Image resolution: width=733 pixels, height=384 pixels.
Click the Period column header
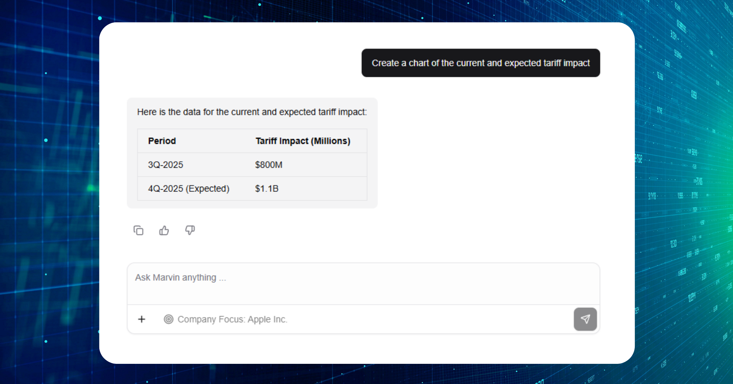(x=162, y=140)
